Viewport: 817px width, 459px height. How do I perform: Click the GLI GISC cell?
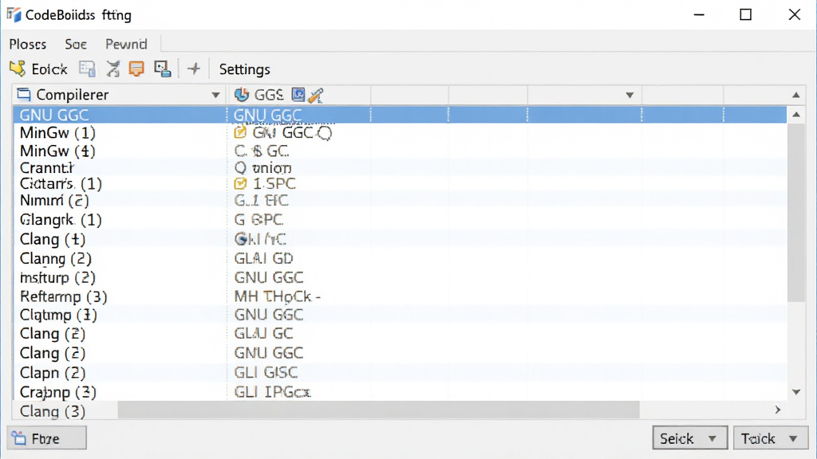(266, 373)
